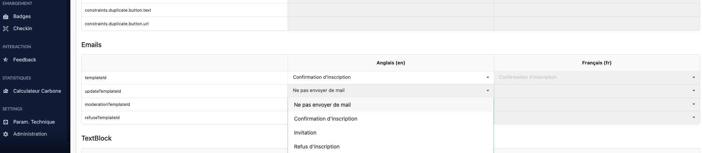The width and height of the screenshot is (702, 153).
Task: Click the Calculateur Carbone icon
Action: click(x=6, y=91)
